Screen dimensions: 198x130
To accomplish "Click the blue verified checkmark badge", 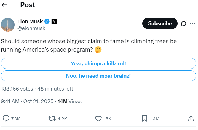I will [x=47, y=21].
